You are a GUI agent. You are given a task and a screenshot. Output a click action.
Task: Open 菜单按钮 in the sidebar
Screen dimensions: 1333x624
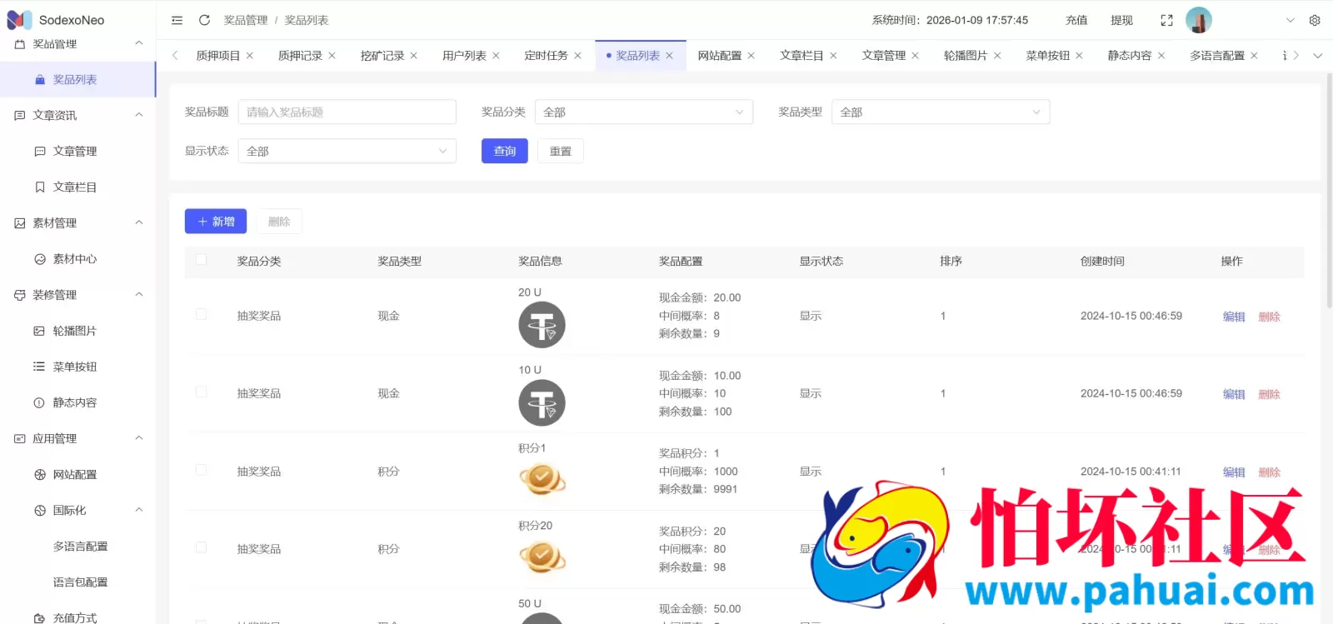coord(77,367)
